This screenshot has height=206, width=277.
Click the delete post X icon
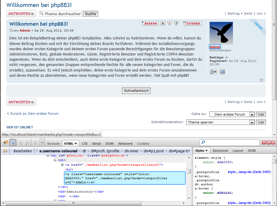pos(163,23)
